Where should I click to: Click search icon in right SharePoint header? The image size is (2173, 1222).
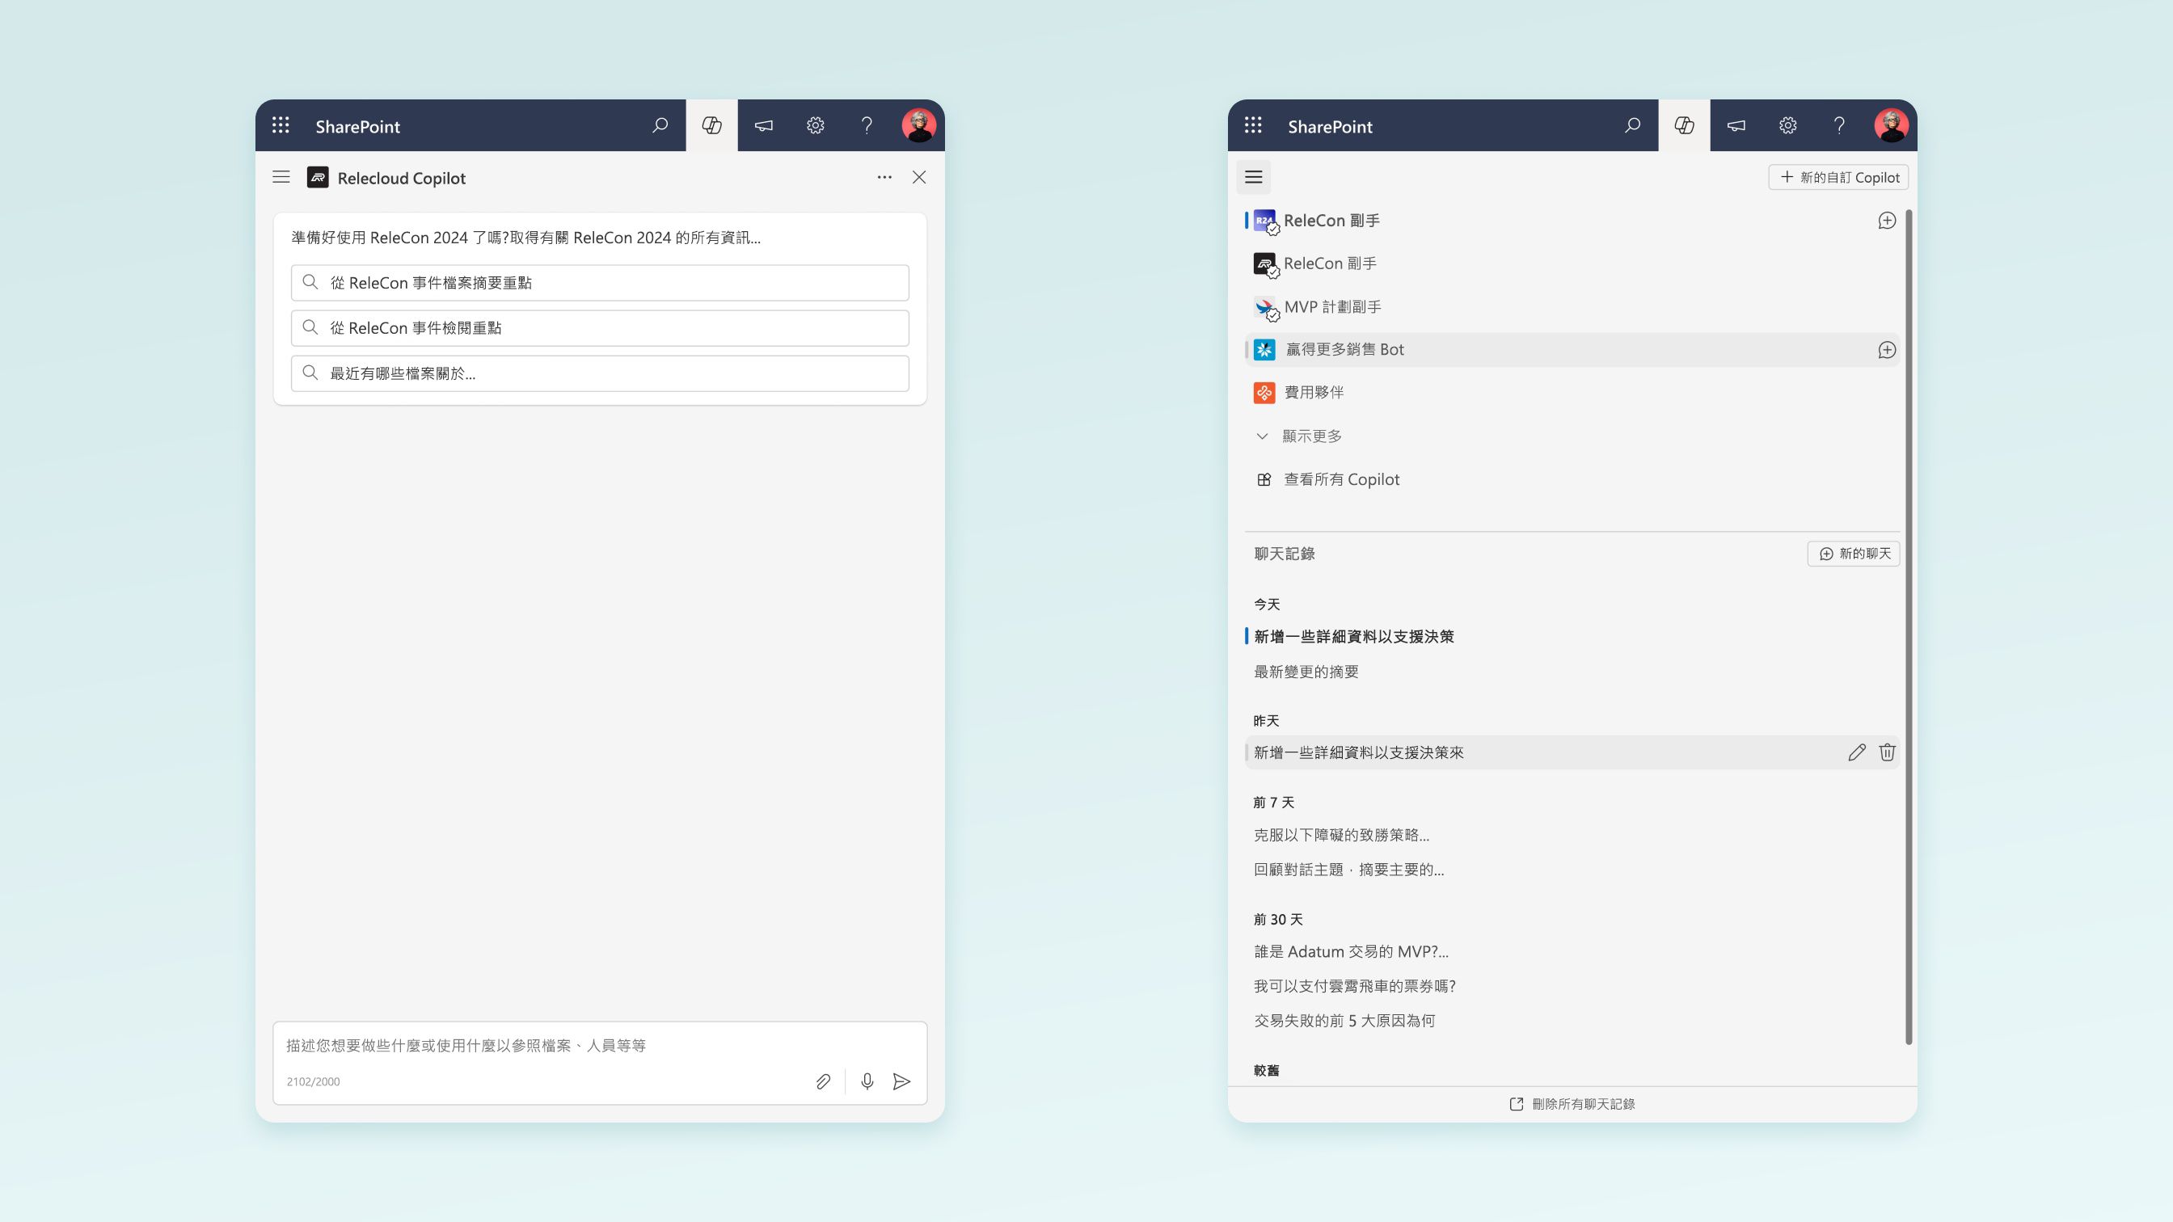(x=1632, y=125)
